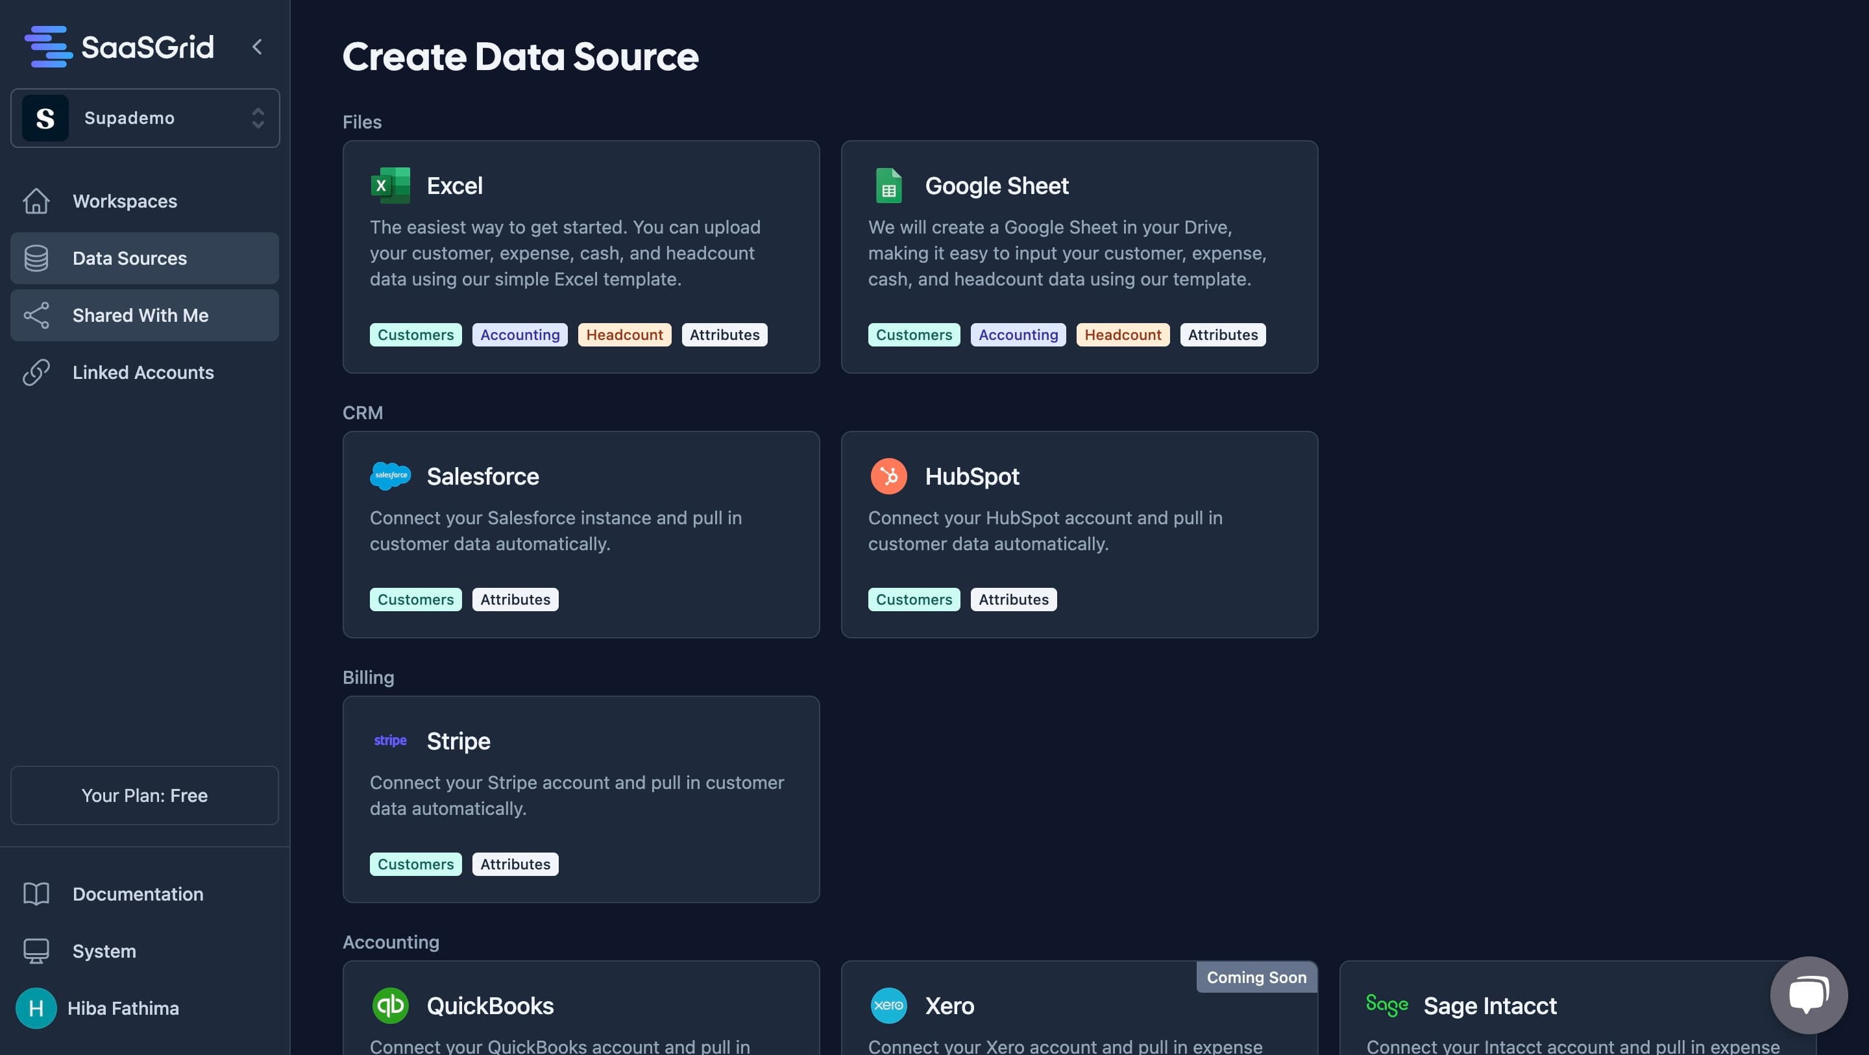Open Linked Accounts in the sidebar
1869x1055 pixels.
[144, 373]
